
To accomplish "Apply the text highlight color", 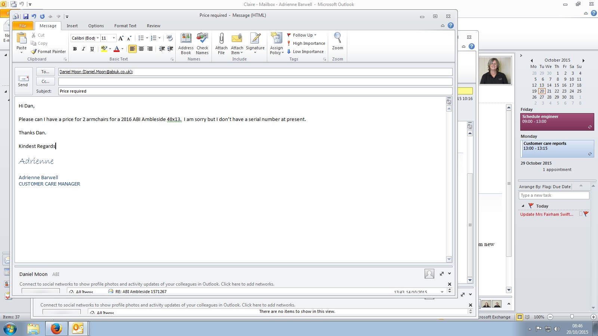I will pyautogui.click(x=104, y=49).
